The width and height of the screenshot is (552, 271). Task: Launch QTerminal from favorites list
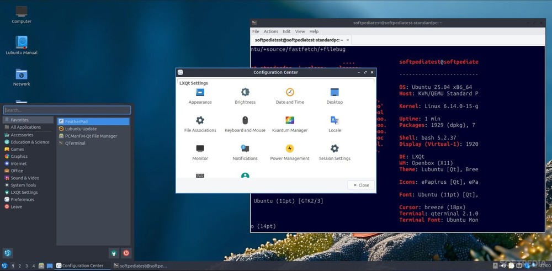coord(93,144)
